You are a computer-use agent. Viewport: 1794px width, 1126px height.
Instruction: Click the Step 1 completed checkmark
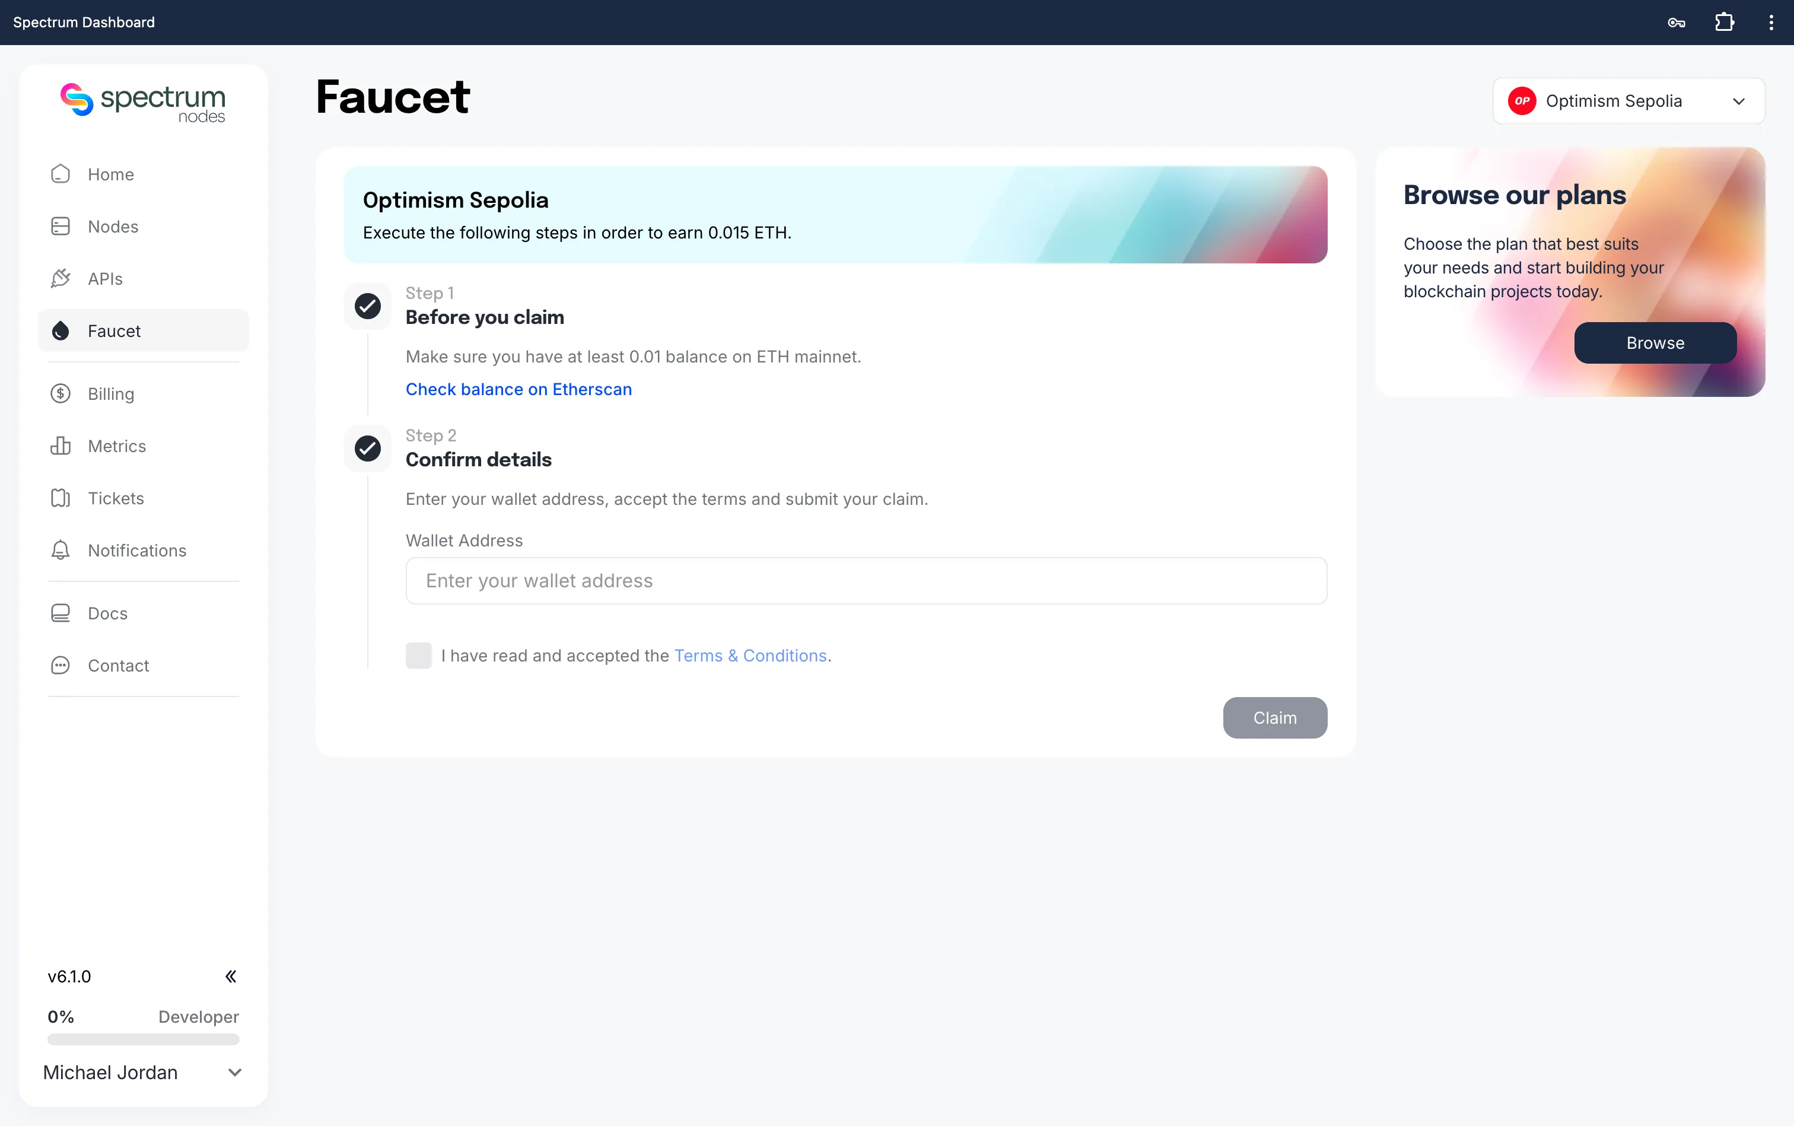click(x=367, y=306)
